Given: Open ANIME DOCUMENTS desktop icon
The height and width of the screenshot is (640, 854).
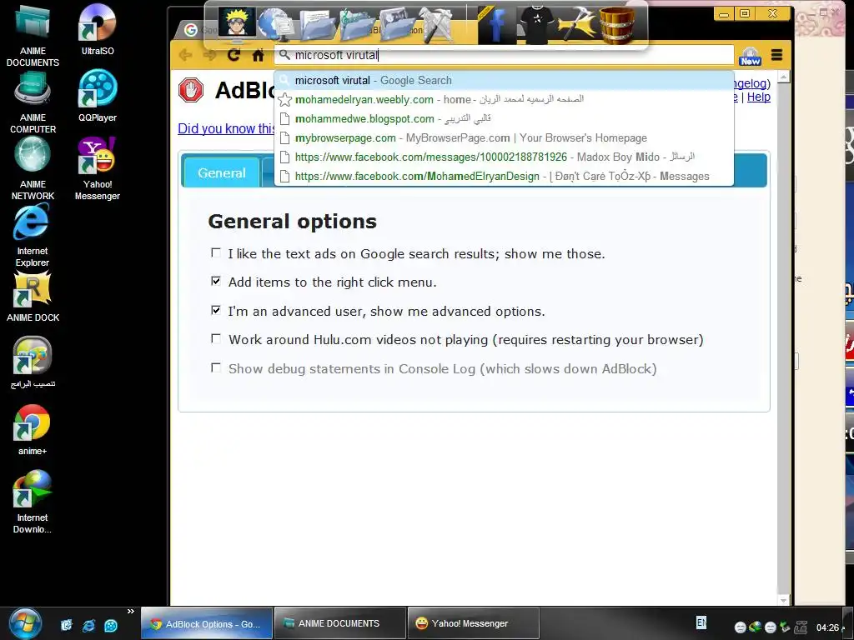Looking at the screenshot, I should 33,34.
